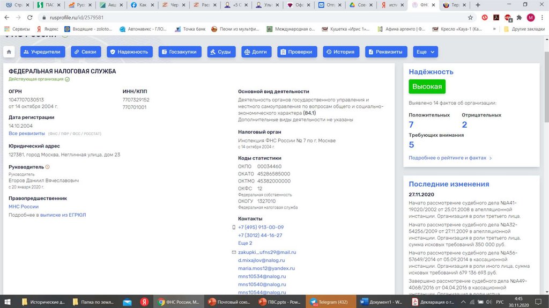
Task: Open the Сервисы apps bookmark
Action: pos(17,29)
